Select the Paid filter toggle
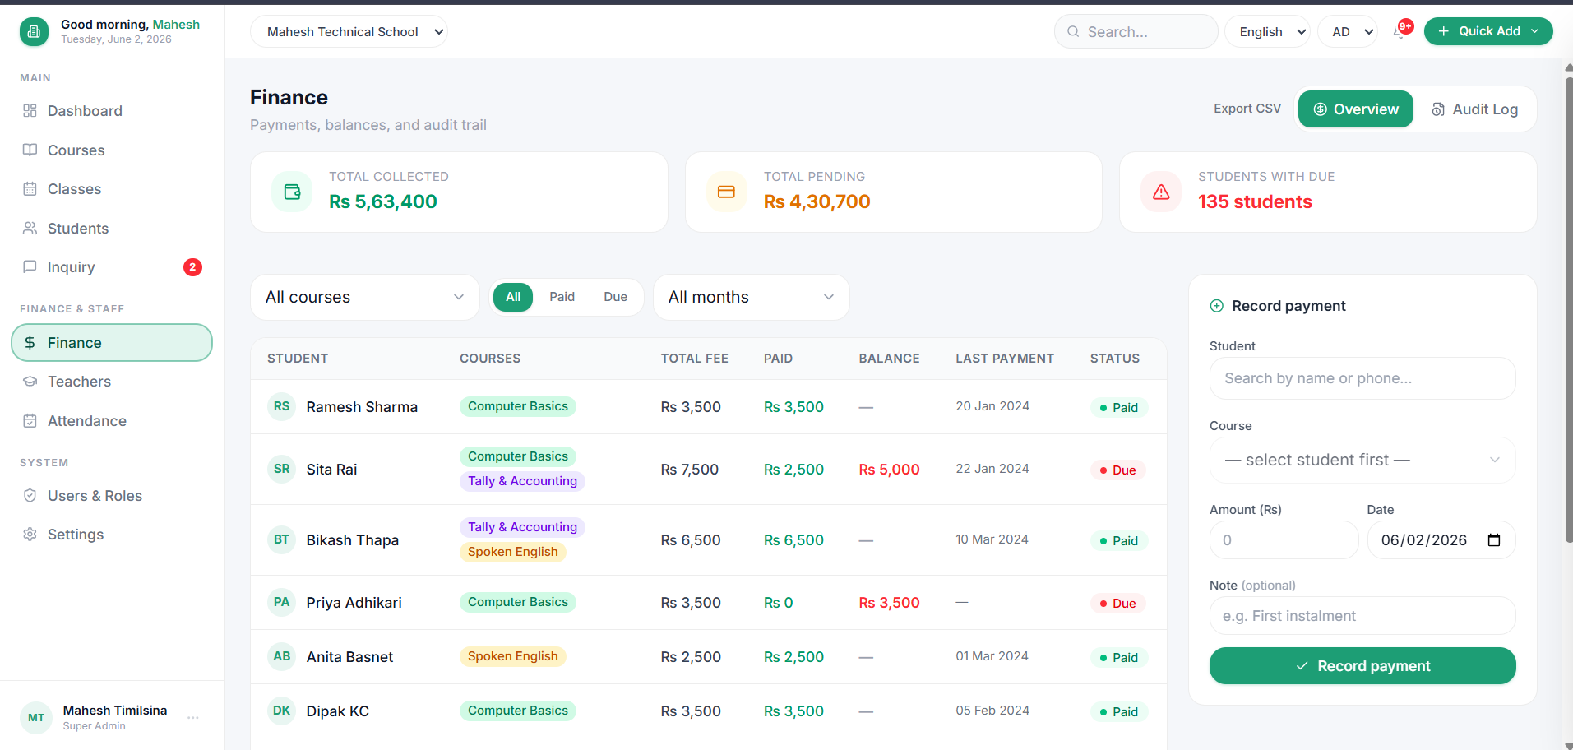 [562, 297]
